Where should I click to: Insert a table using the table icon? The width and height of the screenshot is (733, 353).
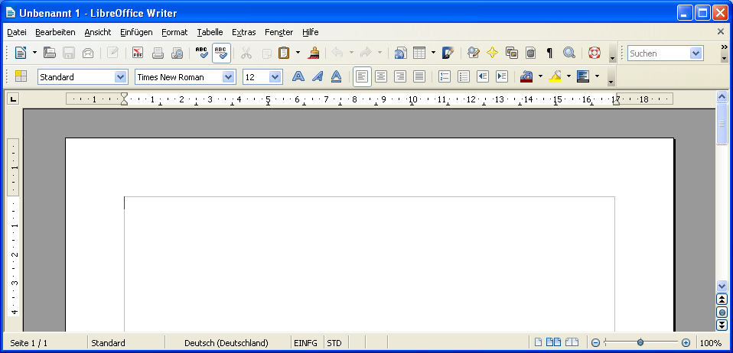coord(419,53)
